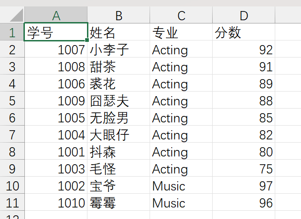Click the 学号 header cell
This screenshot has height=219, width=301.
[x=56, y=33]
